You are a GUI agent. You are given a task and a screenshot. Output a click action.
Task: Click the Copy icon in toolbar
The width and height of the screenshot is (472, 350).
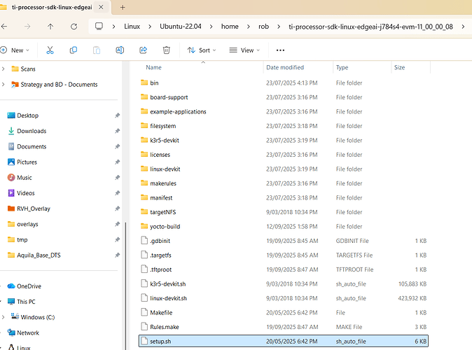point(73,50)
